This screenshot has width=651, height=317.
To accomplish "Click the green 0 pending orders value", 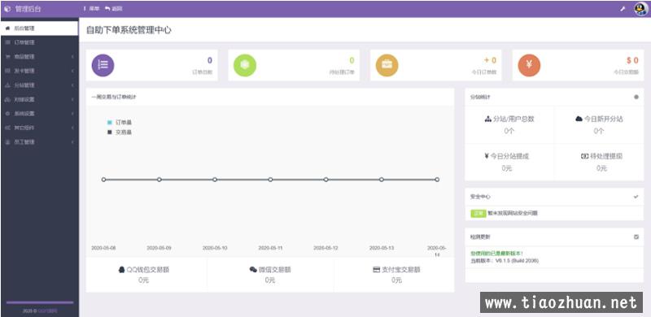I will coord(352,61).
